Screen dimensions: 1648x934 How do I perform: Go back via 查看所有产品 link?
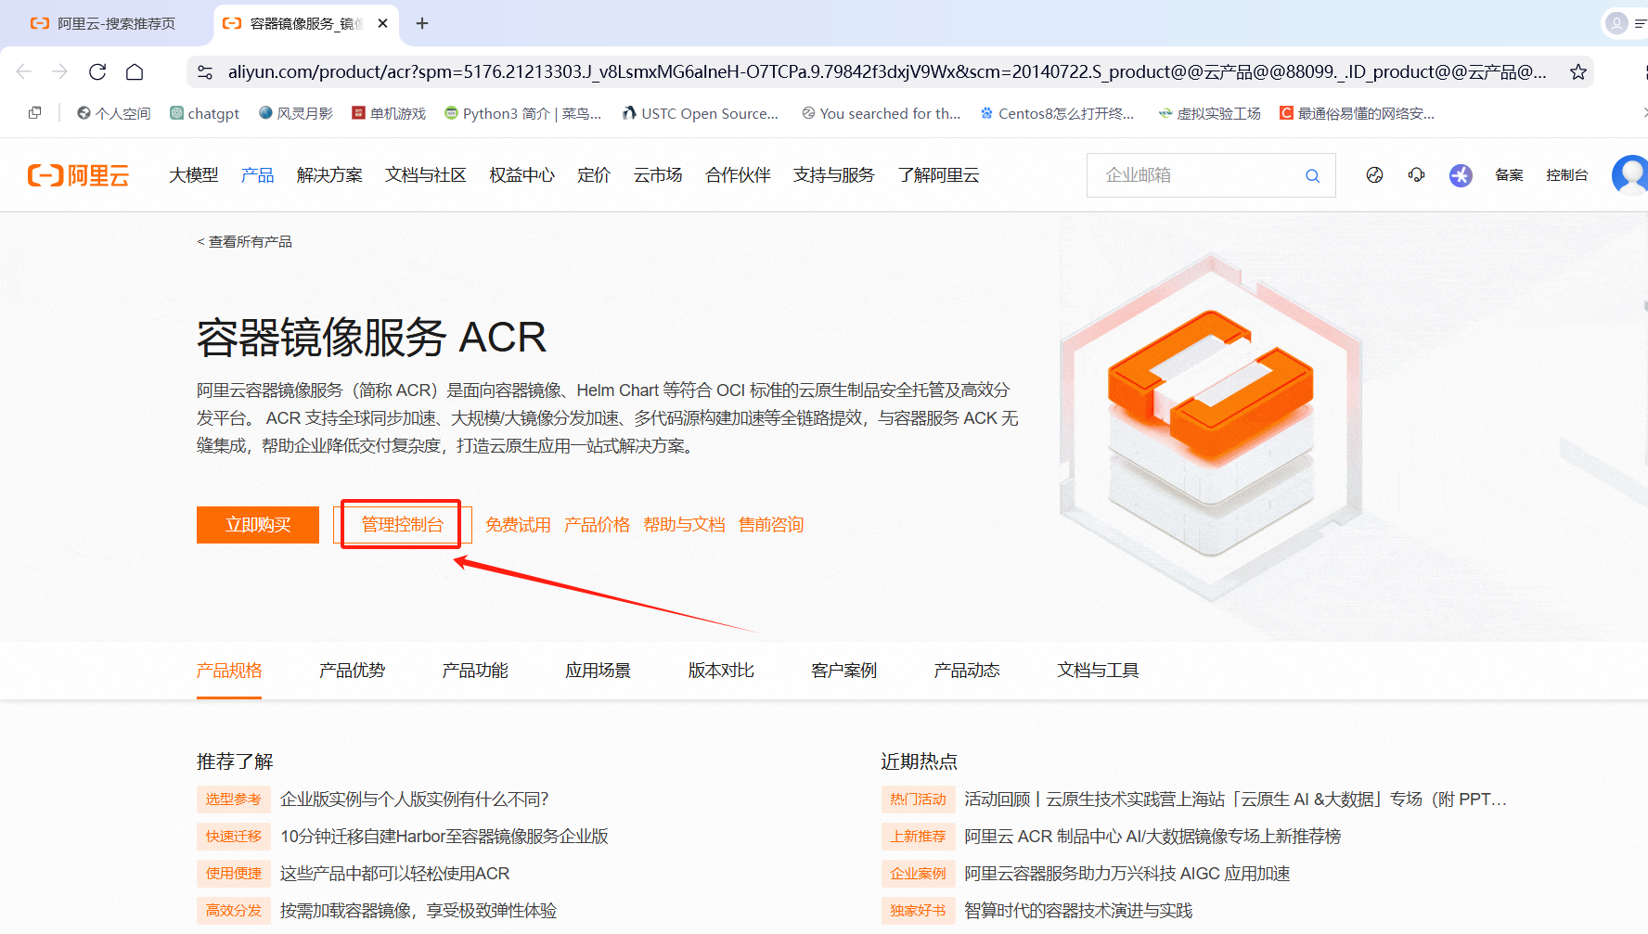[244, 241]
